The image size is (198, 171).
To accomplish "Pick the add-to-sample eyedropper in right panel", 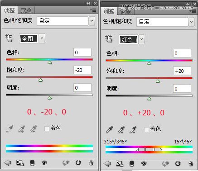I will pos(121,130).
